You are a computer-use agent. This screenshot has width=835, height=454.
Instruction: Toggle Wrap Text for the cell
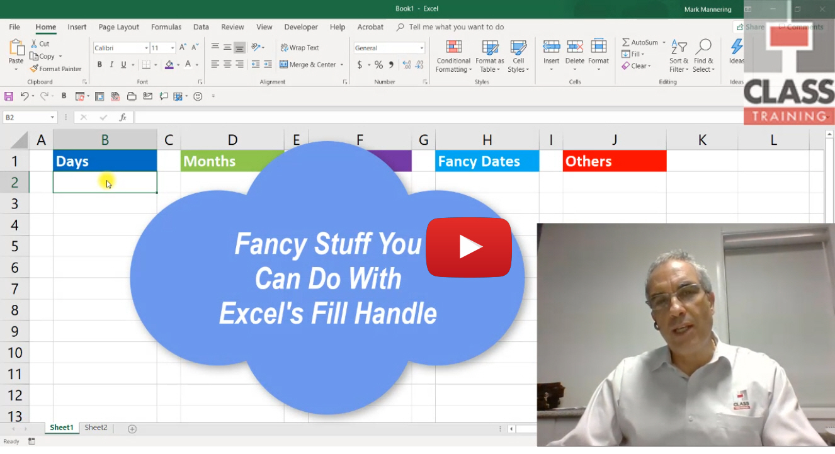300,48
